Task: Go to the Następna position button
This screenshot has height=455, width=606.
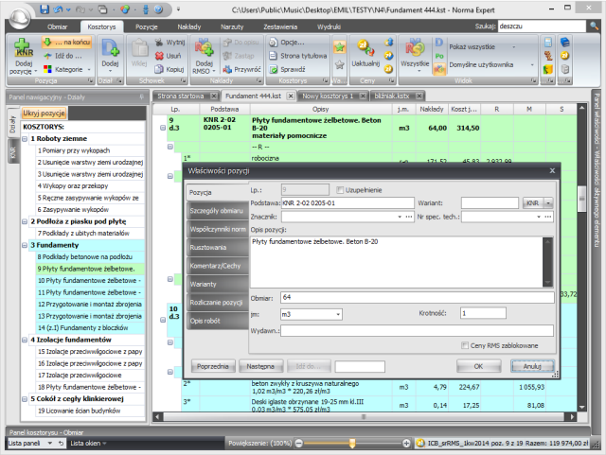Action: coord(259,365)
